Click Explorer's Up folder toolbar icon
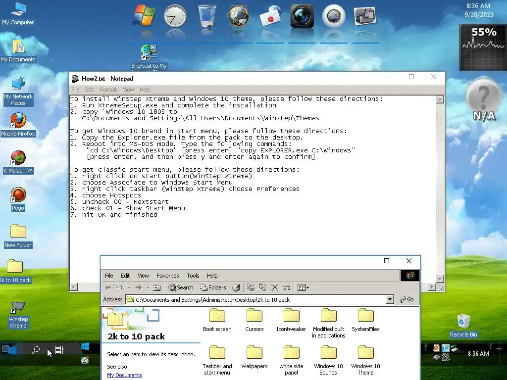 157,287
